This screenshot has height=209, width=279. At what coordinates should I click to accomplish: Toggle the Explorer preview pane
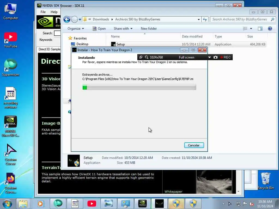coord(260,28)
